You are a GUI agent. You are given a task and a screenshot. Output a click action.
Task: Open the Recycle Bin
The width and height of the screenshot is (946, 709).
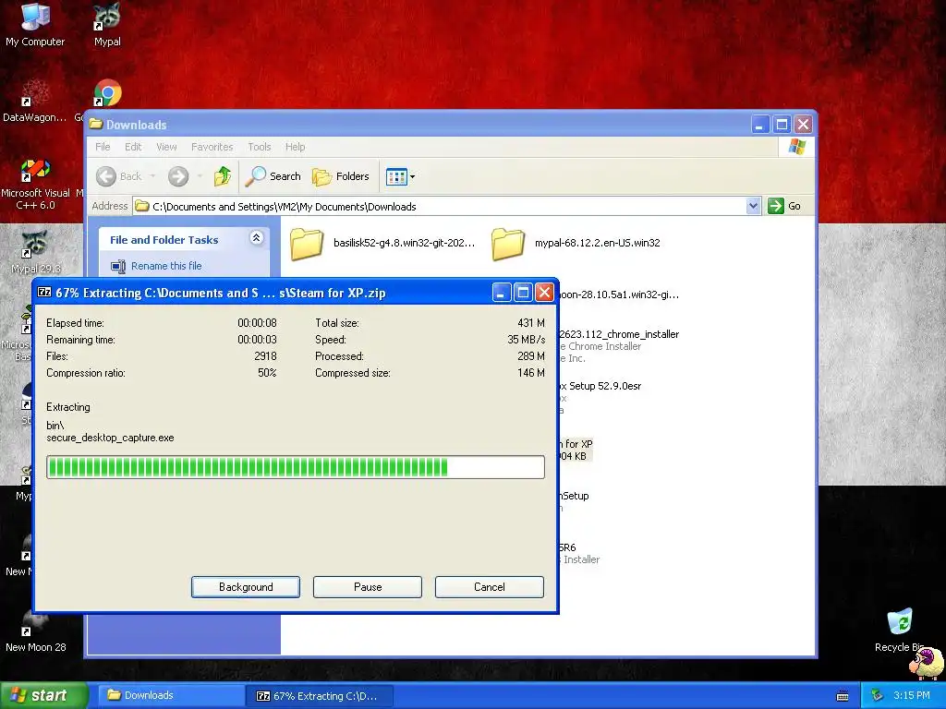899,630
